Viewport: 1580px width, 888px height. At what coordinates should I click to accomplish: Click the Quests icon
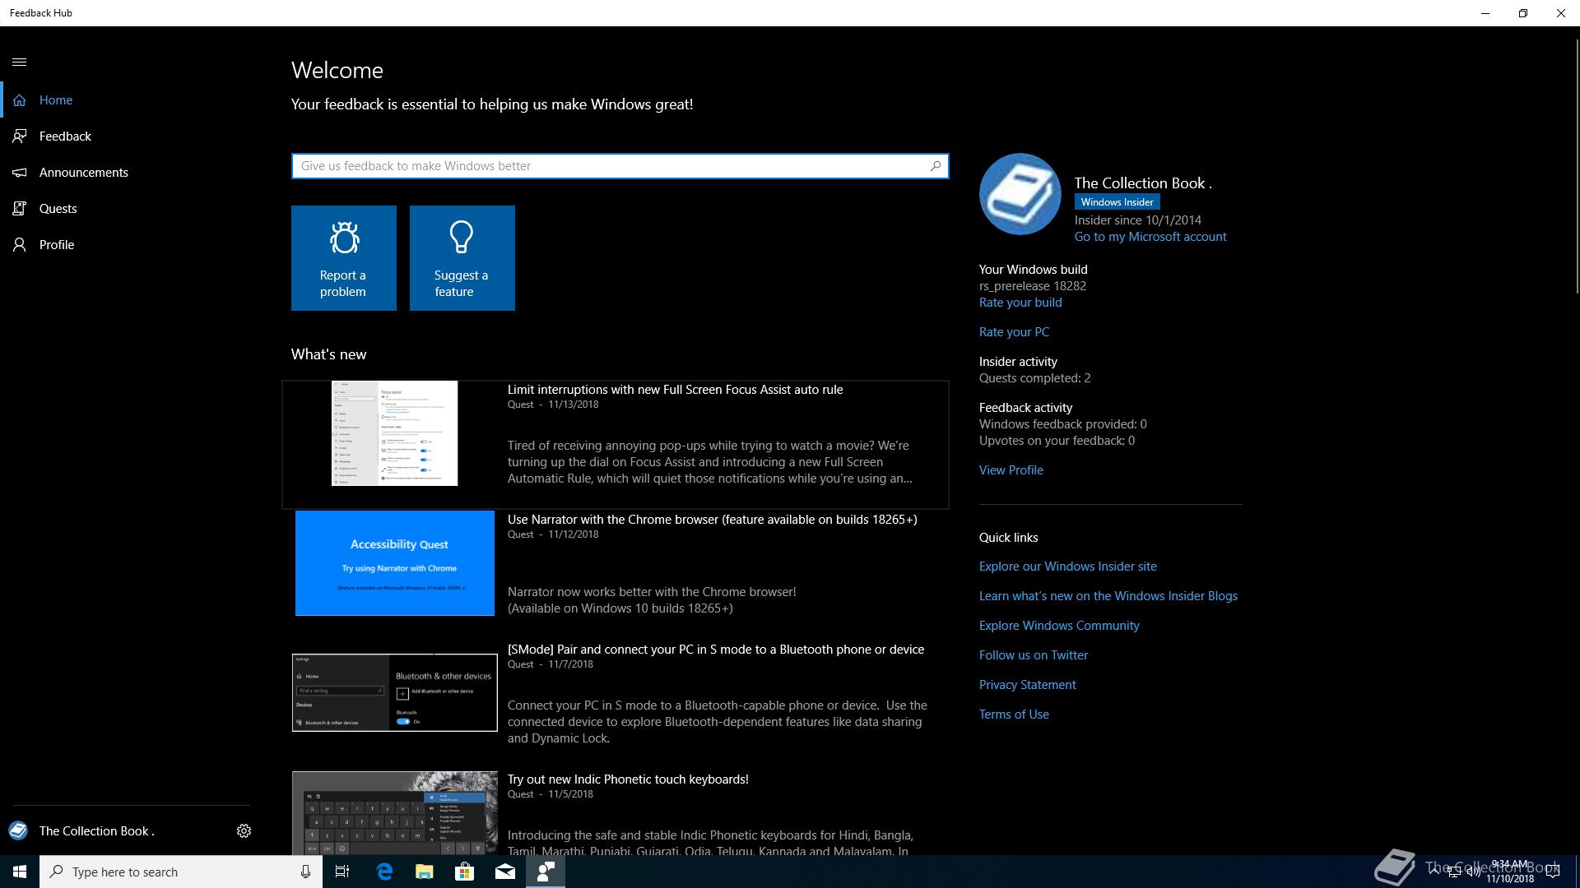(20, 209)
